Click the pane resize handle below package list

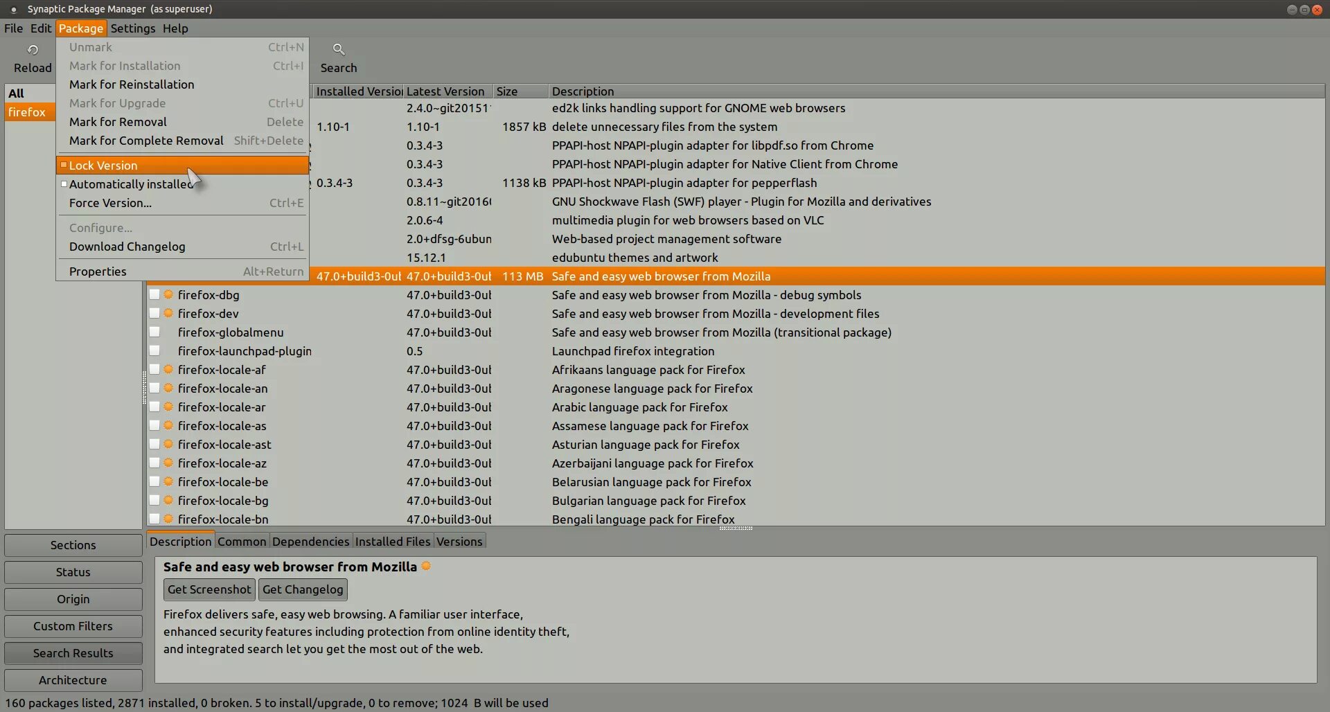pos(736,528)
